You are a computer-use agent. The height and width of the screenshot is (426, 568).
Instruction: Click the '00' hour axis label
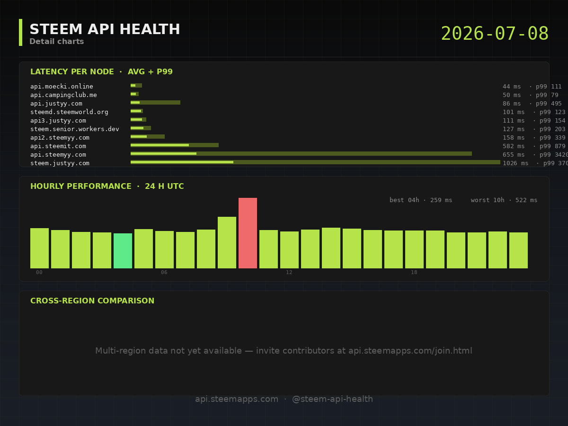[x=39, y=273]
